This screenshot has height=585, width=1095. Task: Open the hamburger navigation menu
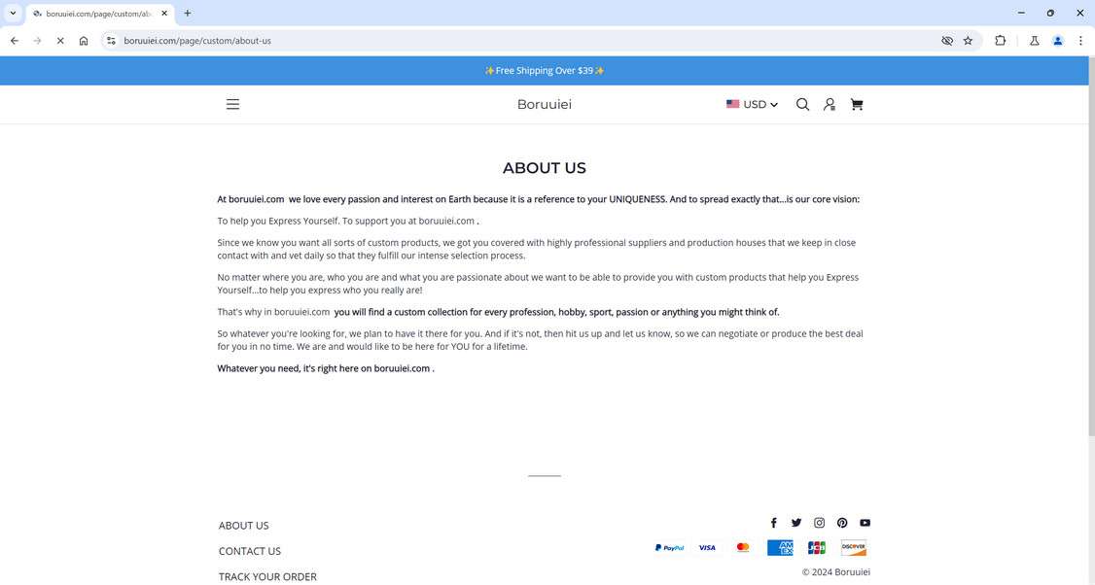(x=232, y=104)
